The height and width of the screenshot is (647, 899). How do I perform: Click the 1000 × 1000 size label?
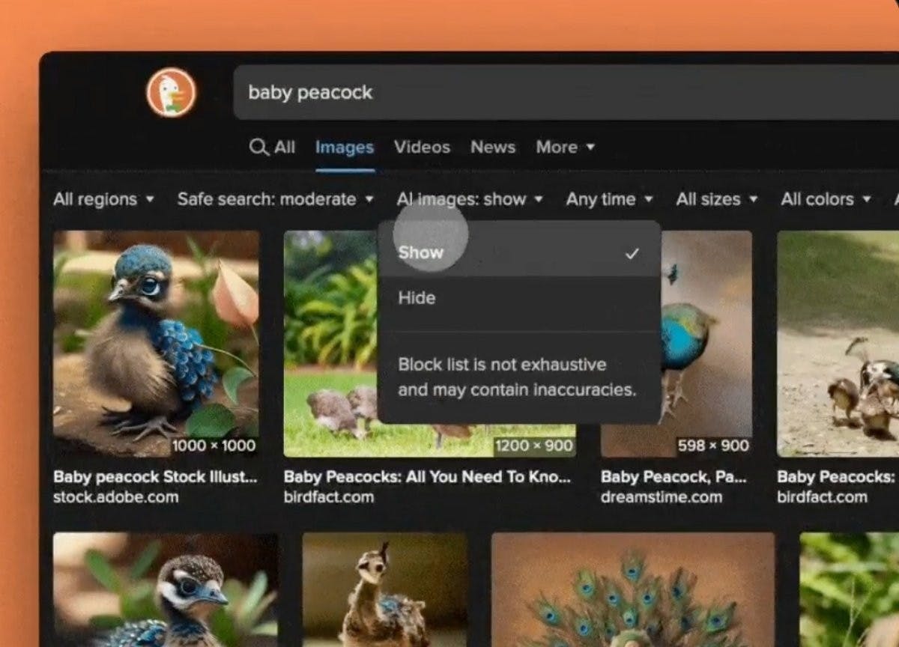click(x=214, y=446)
